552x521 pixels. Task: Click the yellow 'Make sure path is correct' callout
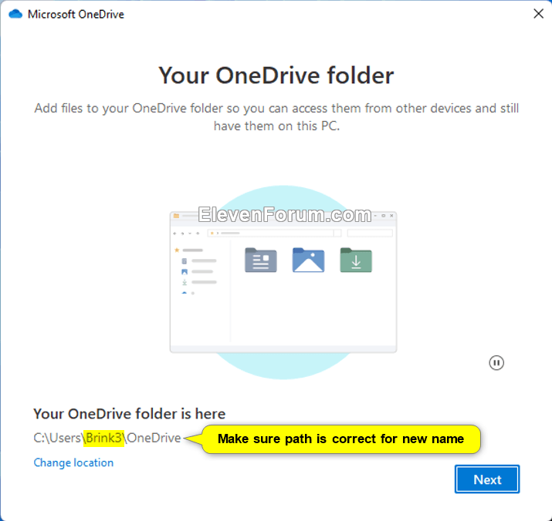340,439
